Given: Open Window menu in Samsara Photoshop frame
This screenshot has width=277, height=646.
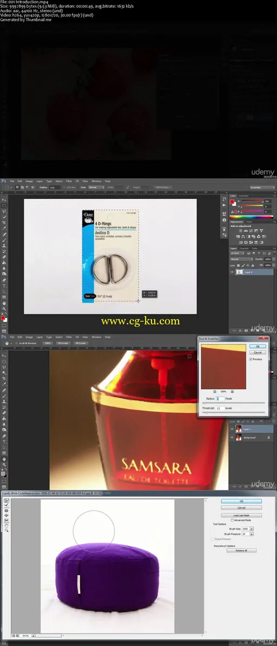Looking at the screenshot, I should point(96,337).
